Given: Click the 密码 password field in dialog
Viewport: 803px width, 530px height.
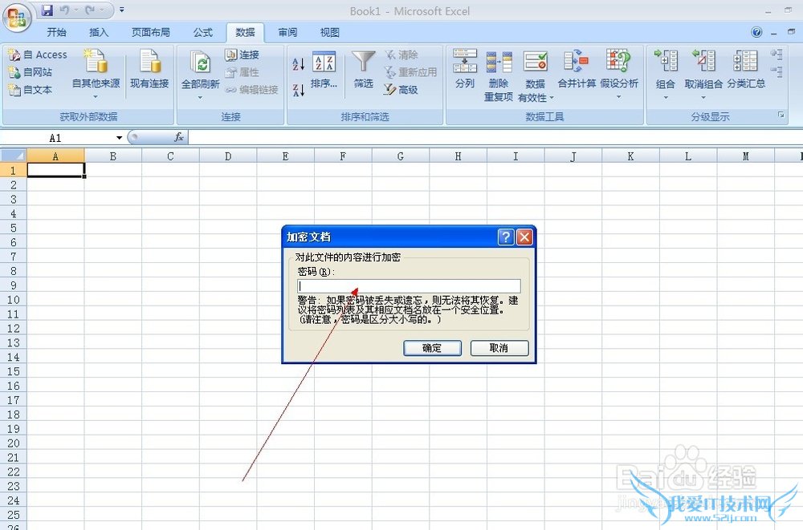Looking at the screenshot, I should (x=410, y=286).
